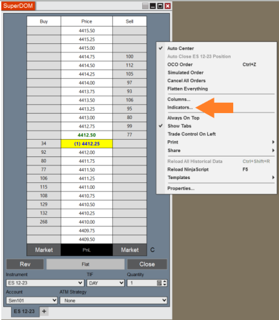Click the green 4412.50 price cell
This screenshot has width=279, height=320.
coord(87,135)
